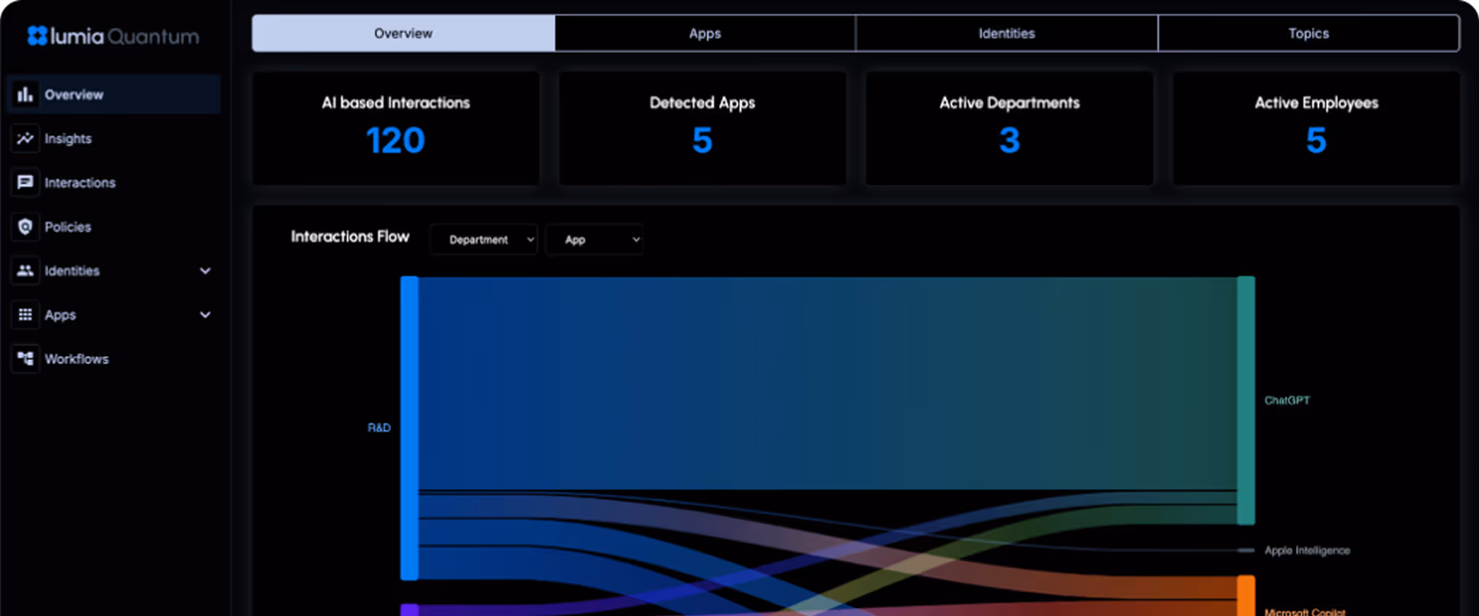Click the Insights trend line icon
The height and width of the screenshot is (616, 1479).
coord(25,139)
